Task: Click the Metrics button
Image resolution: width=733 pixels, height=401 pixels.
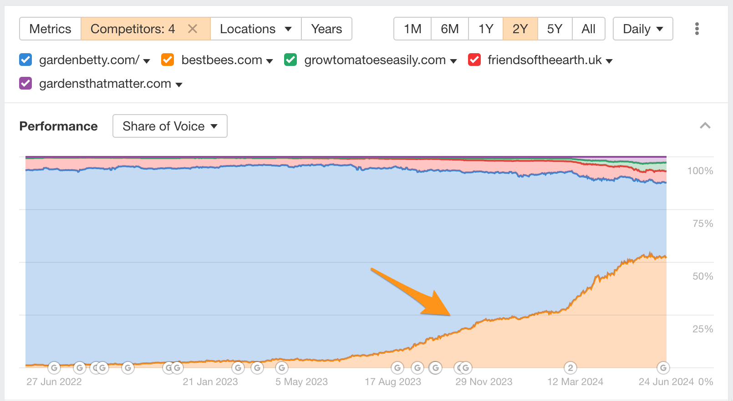Action: [50, 29]
